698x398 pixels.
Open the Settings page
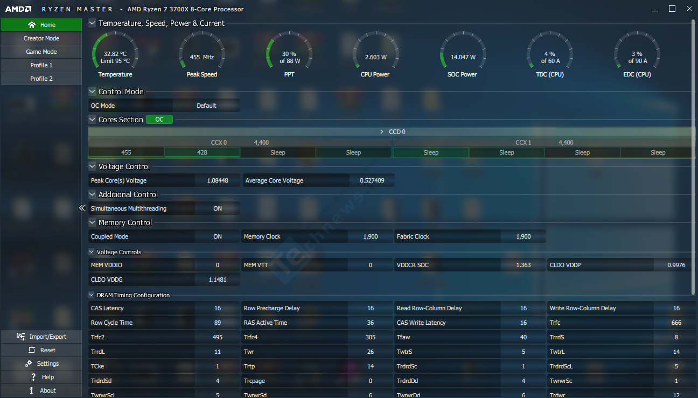41,364
